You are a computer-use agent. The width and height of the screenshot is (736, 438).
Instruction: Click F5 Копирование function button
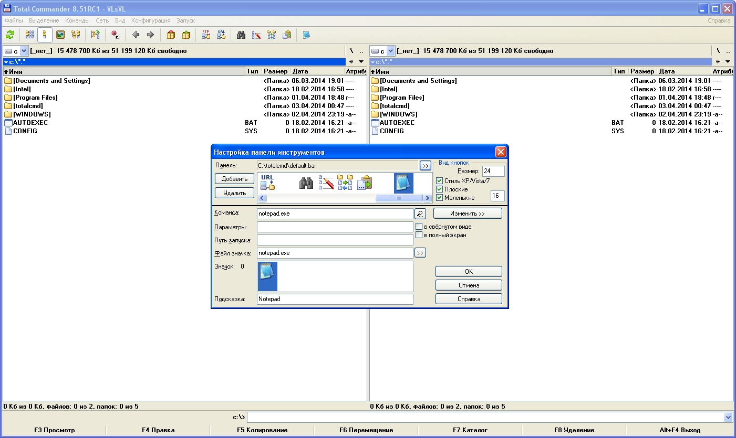pyautogui.click(x=262, y=430)
